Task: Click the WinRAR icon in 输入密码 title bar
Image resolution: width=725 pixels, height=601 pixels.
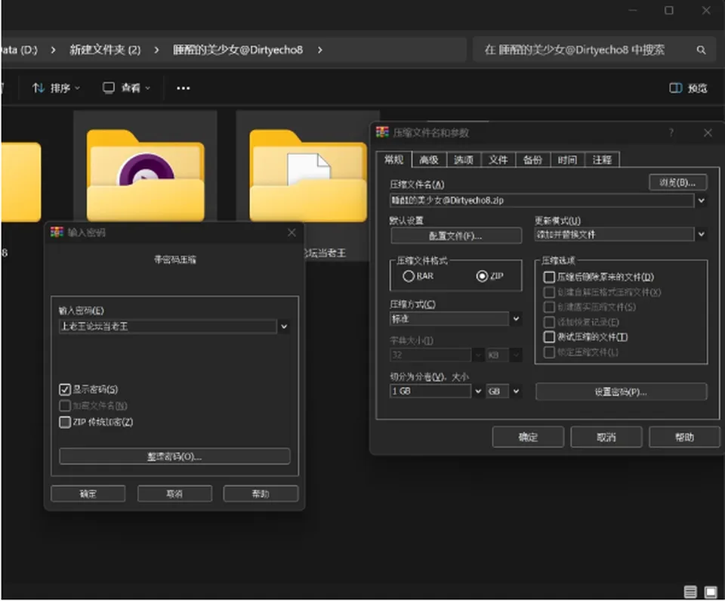Action: pos(57,232)
